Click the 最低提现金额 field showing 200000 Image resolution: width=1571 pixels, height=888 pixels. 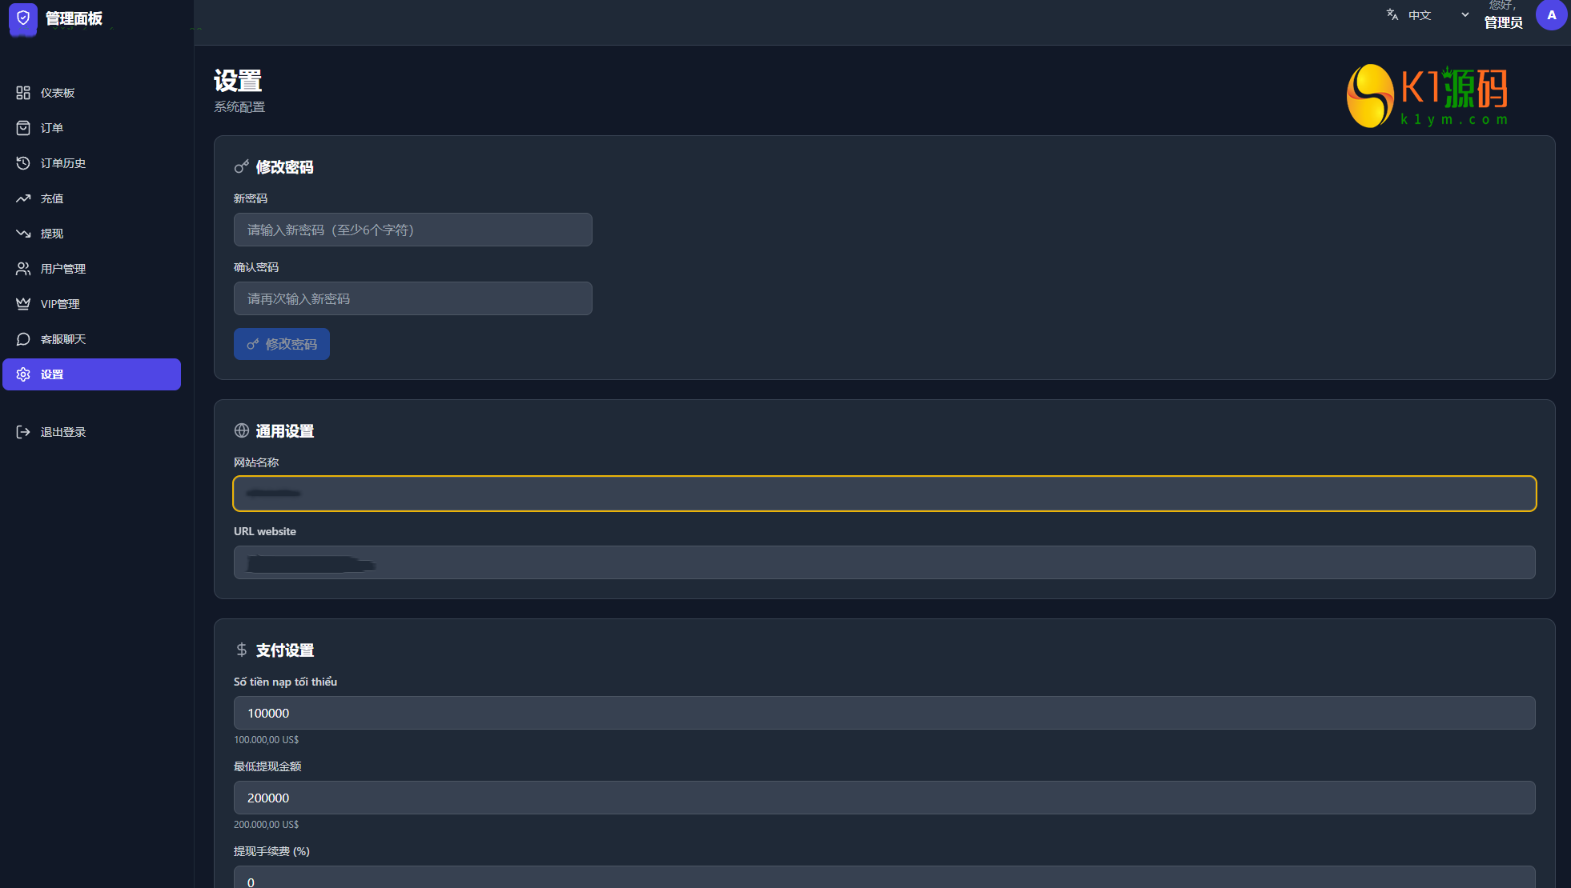pos(885,798)
